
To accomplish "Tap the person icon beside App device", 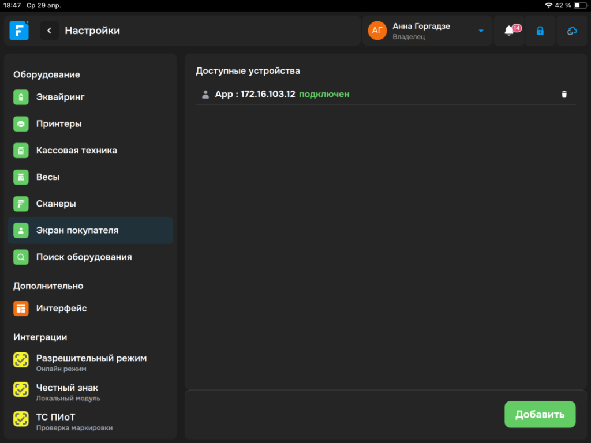I will click(x=205, y=94).
